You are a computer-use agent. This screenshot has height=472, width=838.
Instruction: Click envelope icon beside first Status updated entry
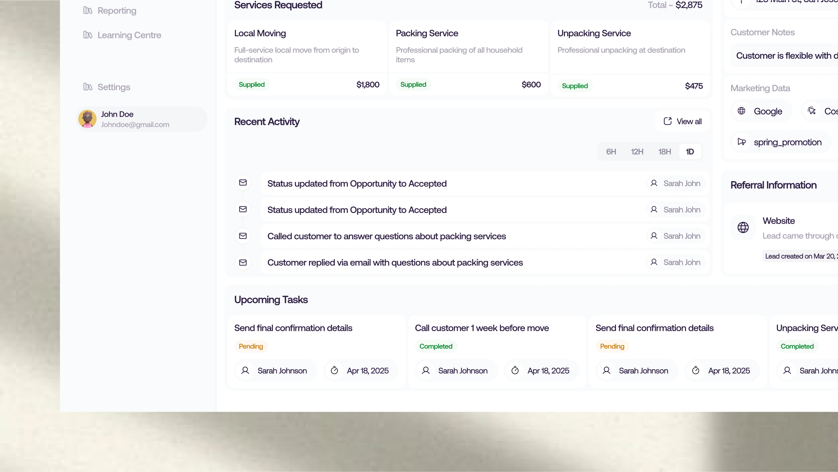243,183
